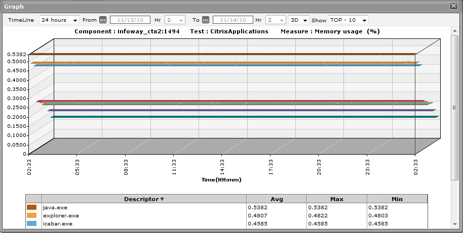This screenshot has width=463, height=233.
Task: Select the java.exe descriptor row
Action: (226, 207)
